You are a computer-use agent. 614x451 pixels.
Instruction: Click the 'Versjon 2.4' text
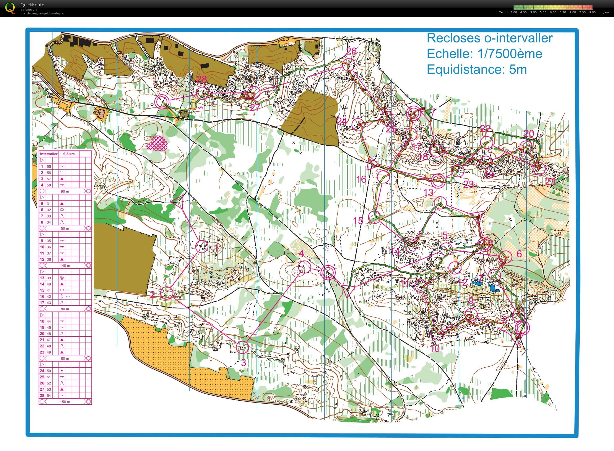click(x=29, y=9)
